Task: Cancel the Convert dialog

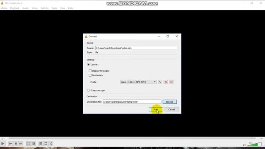Action: pos(171,109)
